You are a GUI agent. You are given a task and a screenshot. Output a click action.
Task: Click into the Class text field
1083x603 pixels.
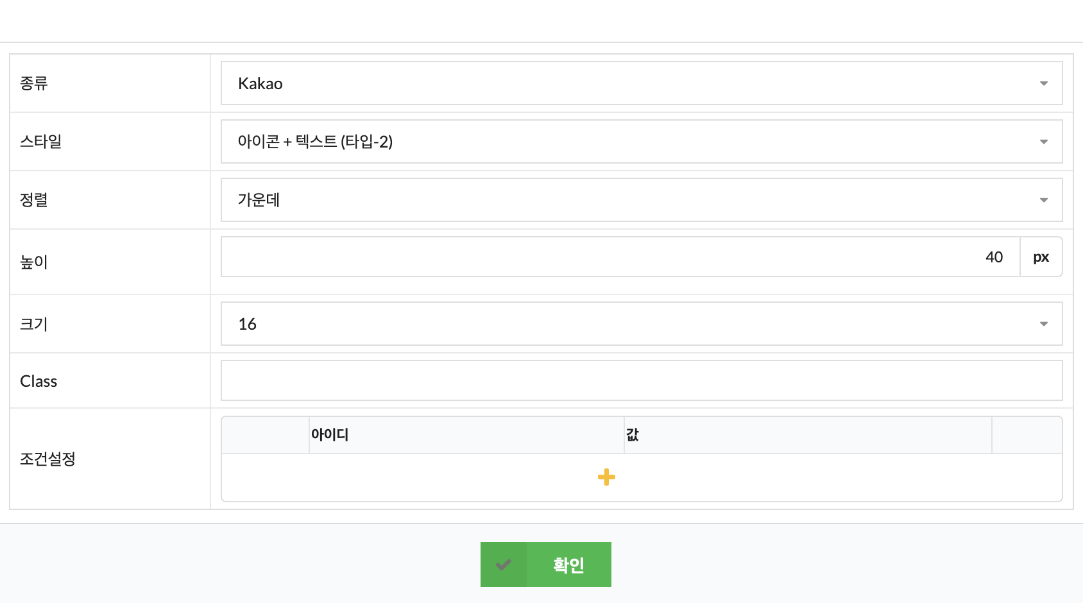pyautogui.click(x=642, y=380)
